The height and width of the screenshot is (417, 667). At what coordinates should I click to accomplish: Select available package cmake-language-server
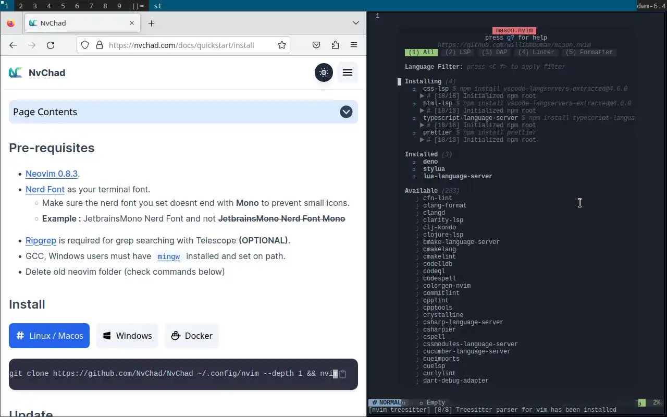coord(461,242)
